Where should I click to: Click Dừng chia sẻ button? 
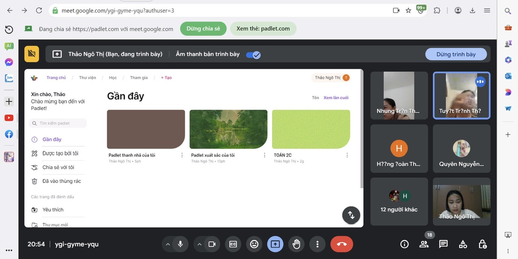click(203, 29)
